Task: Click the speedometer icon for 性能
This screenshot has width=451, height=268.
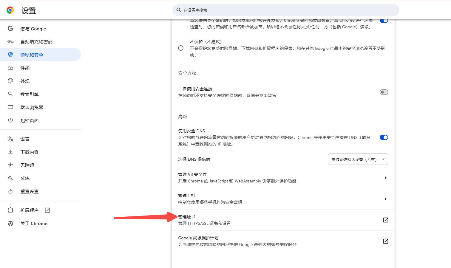Action: [10, 68]
